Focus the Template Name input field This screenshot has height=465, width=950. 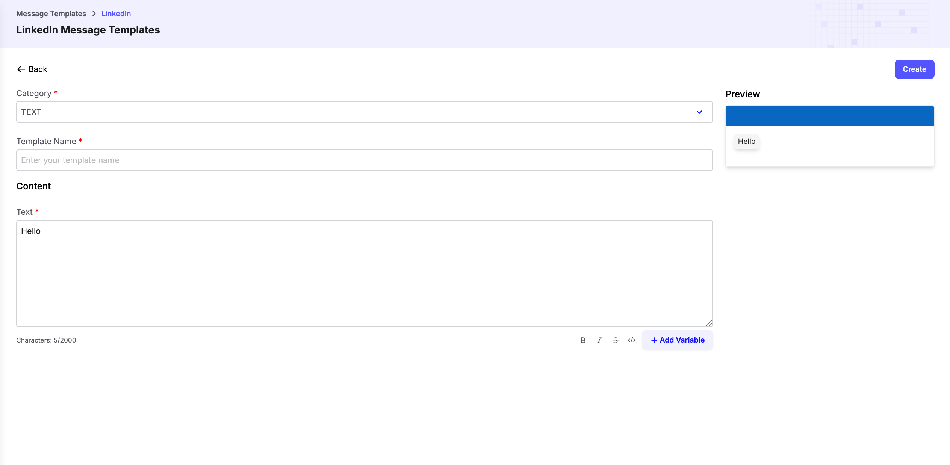click(x=365, y=160)
